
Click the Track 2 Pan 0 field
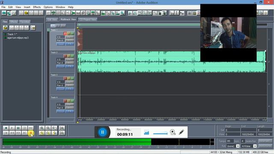tap(60, 63)
